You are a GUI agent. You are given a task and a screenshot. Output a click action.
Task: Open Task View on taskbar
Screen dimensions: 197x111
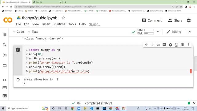pos(59,108)
